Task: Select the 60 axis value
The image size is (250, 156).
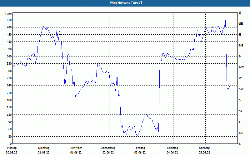Action: pos(10,129)
